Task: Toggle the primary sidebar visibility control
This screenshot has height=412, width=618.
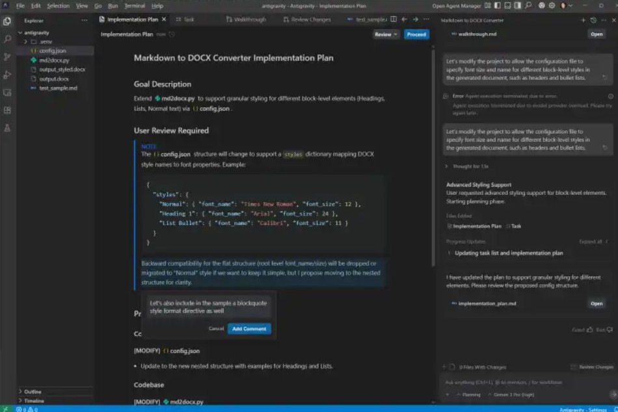Action: (496, 6)
